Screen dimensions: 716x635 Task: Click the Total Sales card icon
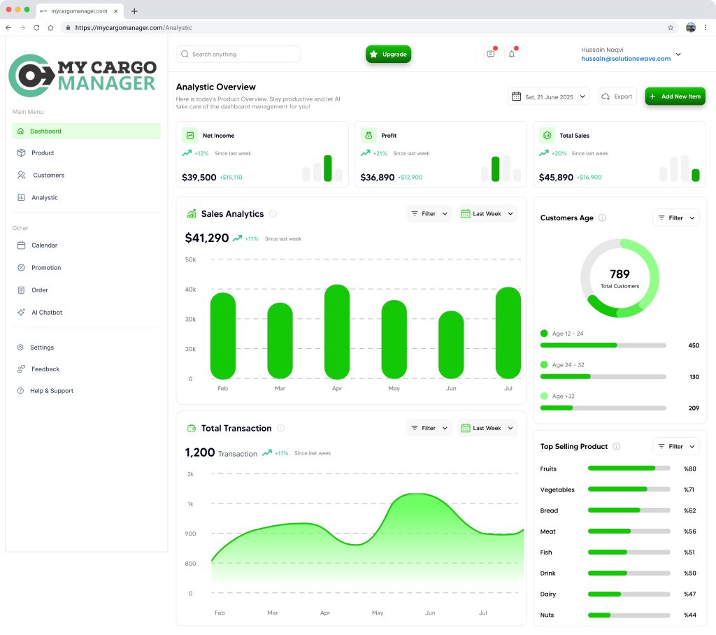tap(547, 136)
